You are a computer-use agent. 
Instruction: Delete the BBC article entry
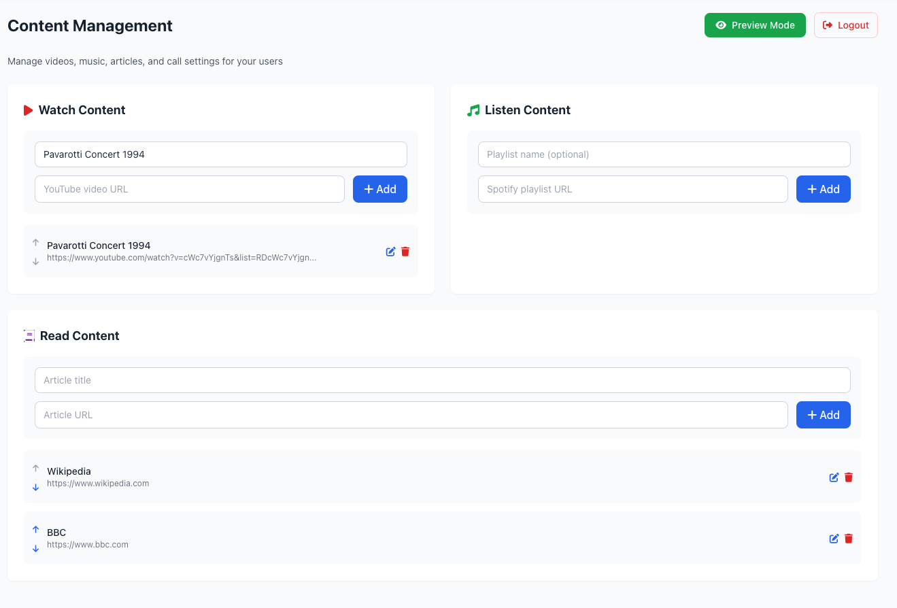(849, 539)
